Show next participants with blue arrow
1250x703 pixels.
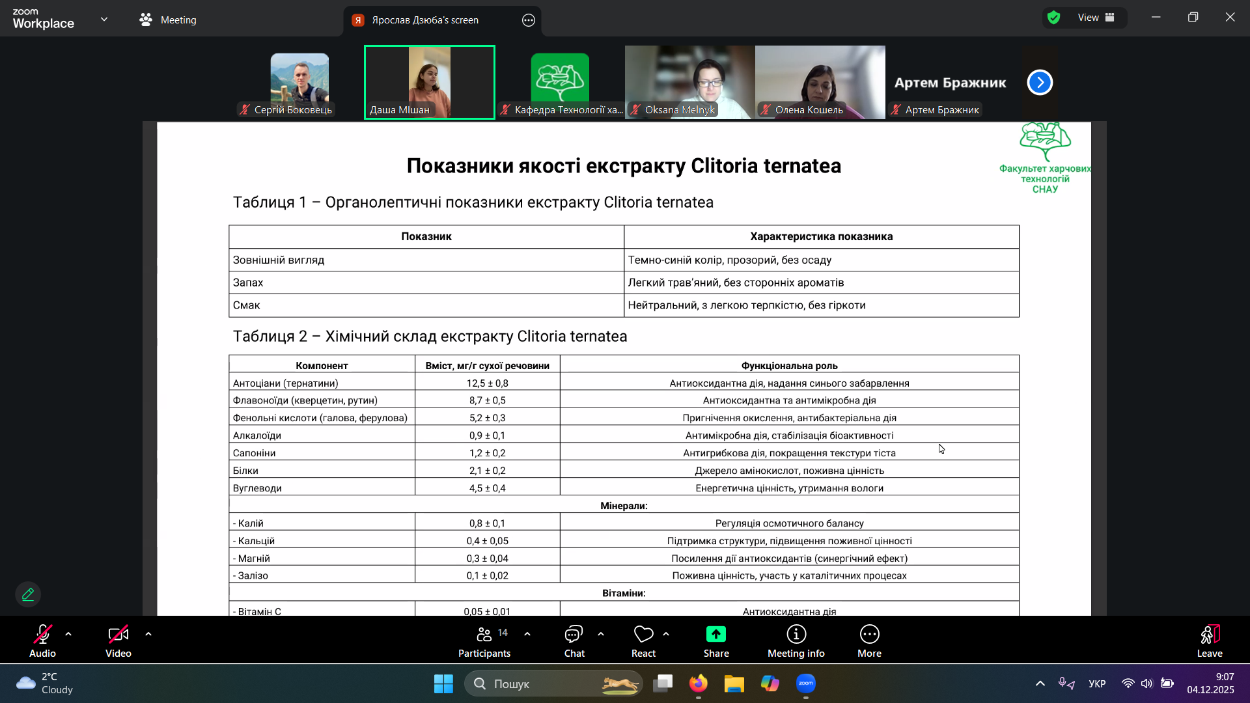tap(1040, 83)
